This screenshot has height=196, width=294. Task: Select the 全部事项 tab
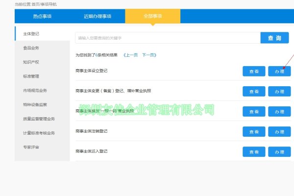152,16
